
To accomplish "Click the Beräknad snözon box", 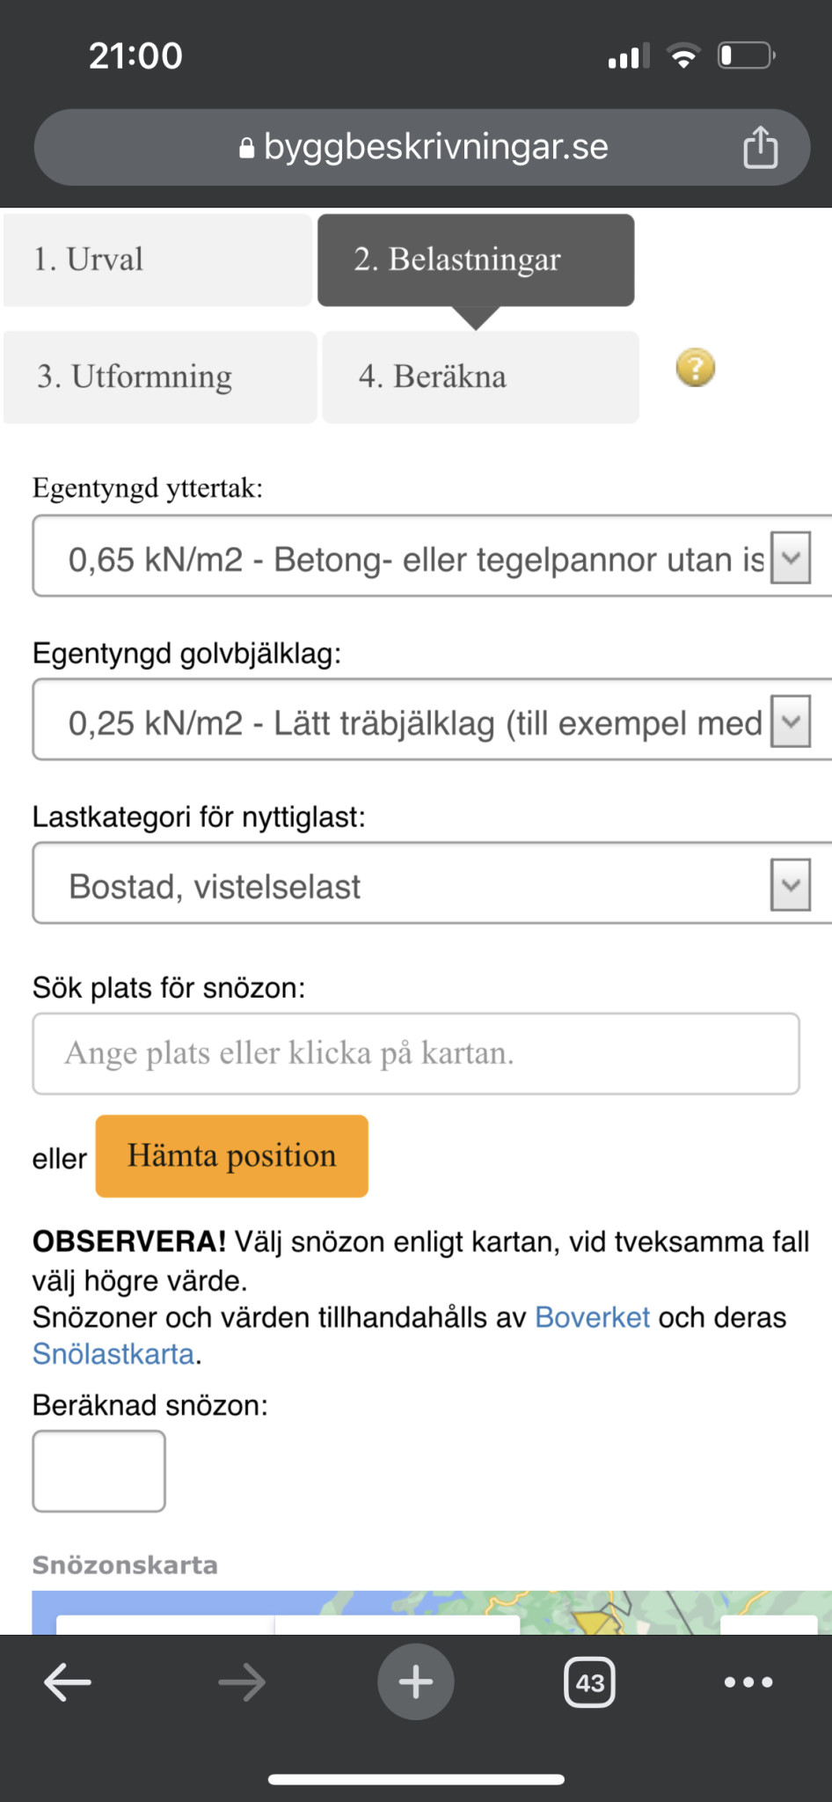I will 99,1471.
